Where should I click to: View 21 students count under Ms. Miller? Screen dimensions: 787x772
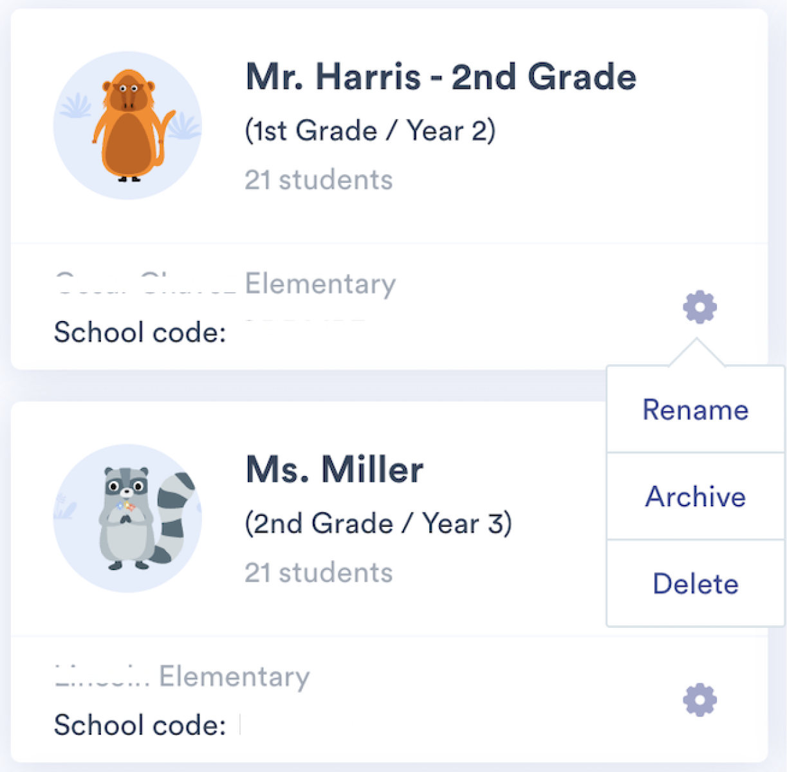tap(319, 572)
